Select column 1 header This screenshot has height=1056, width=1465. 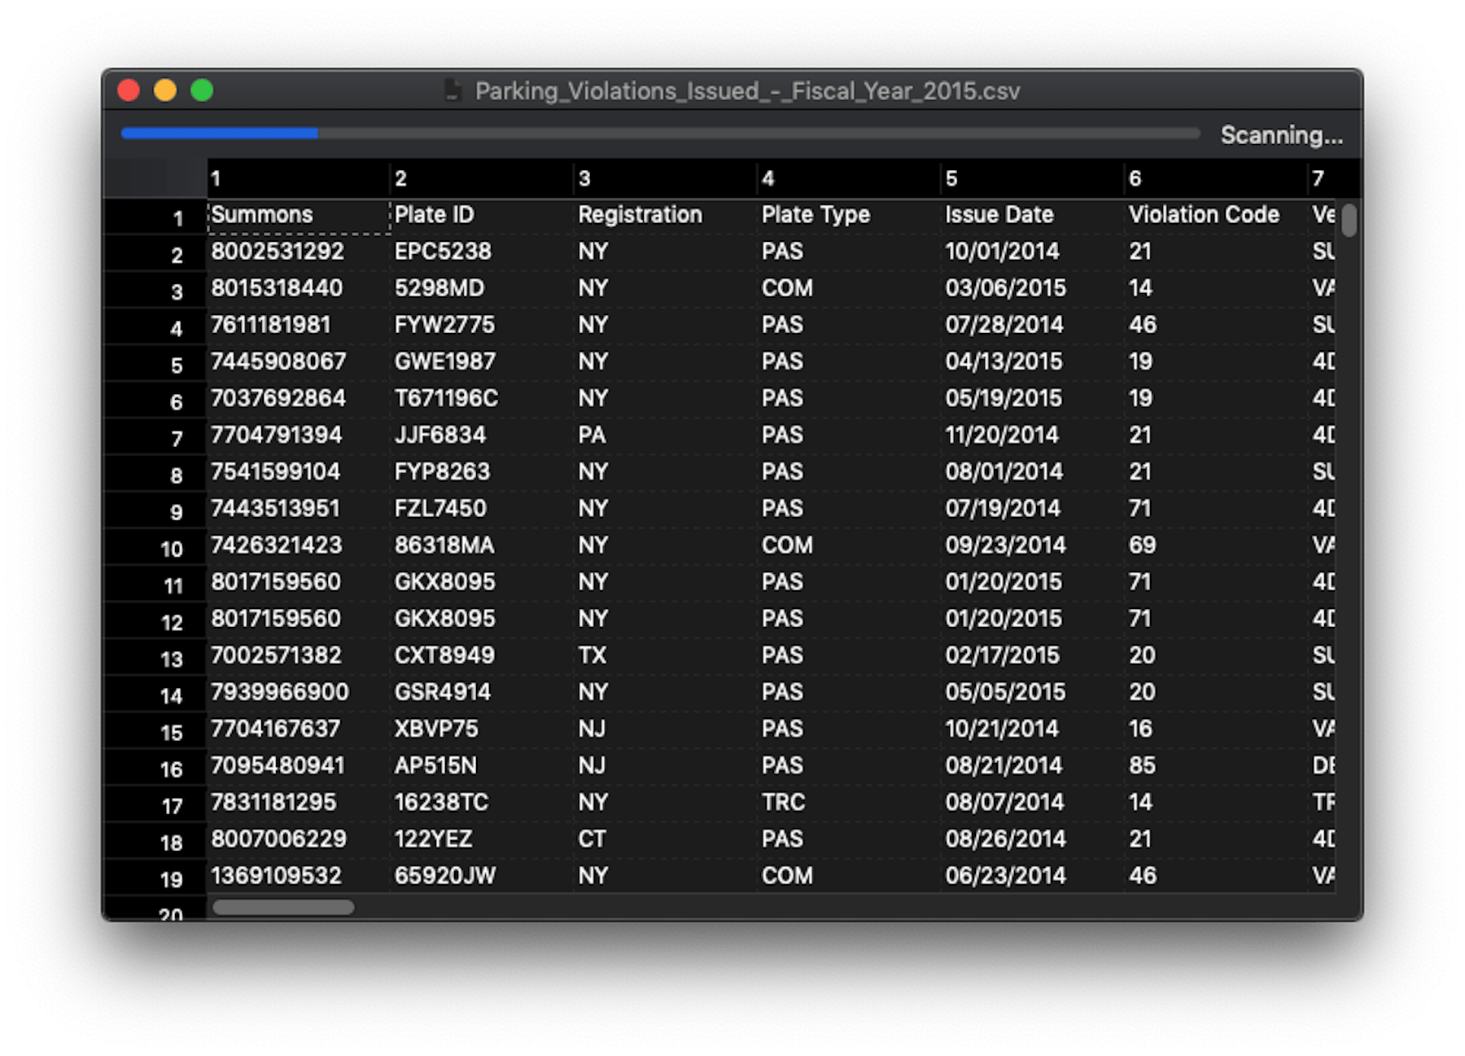pyautogui.click(x=298, y=178)
